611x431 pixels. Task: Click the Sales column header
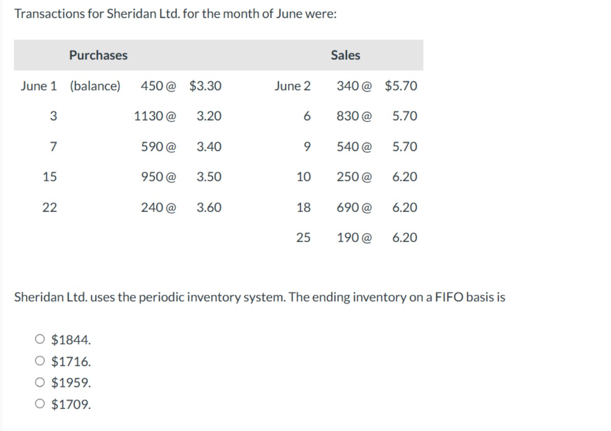(x=346, y=55)
